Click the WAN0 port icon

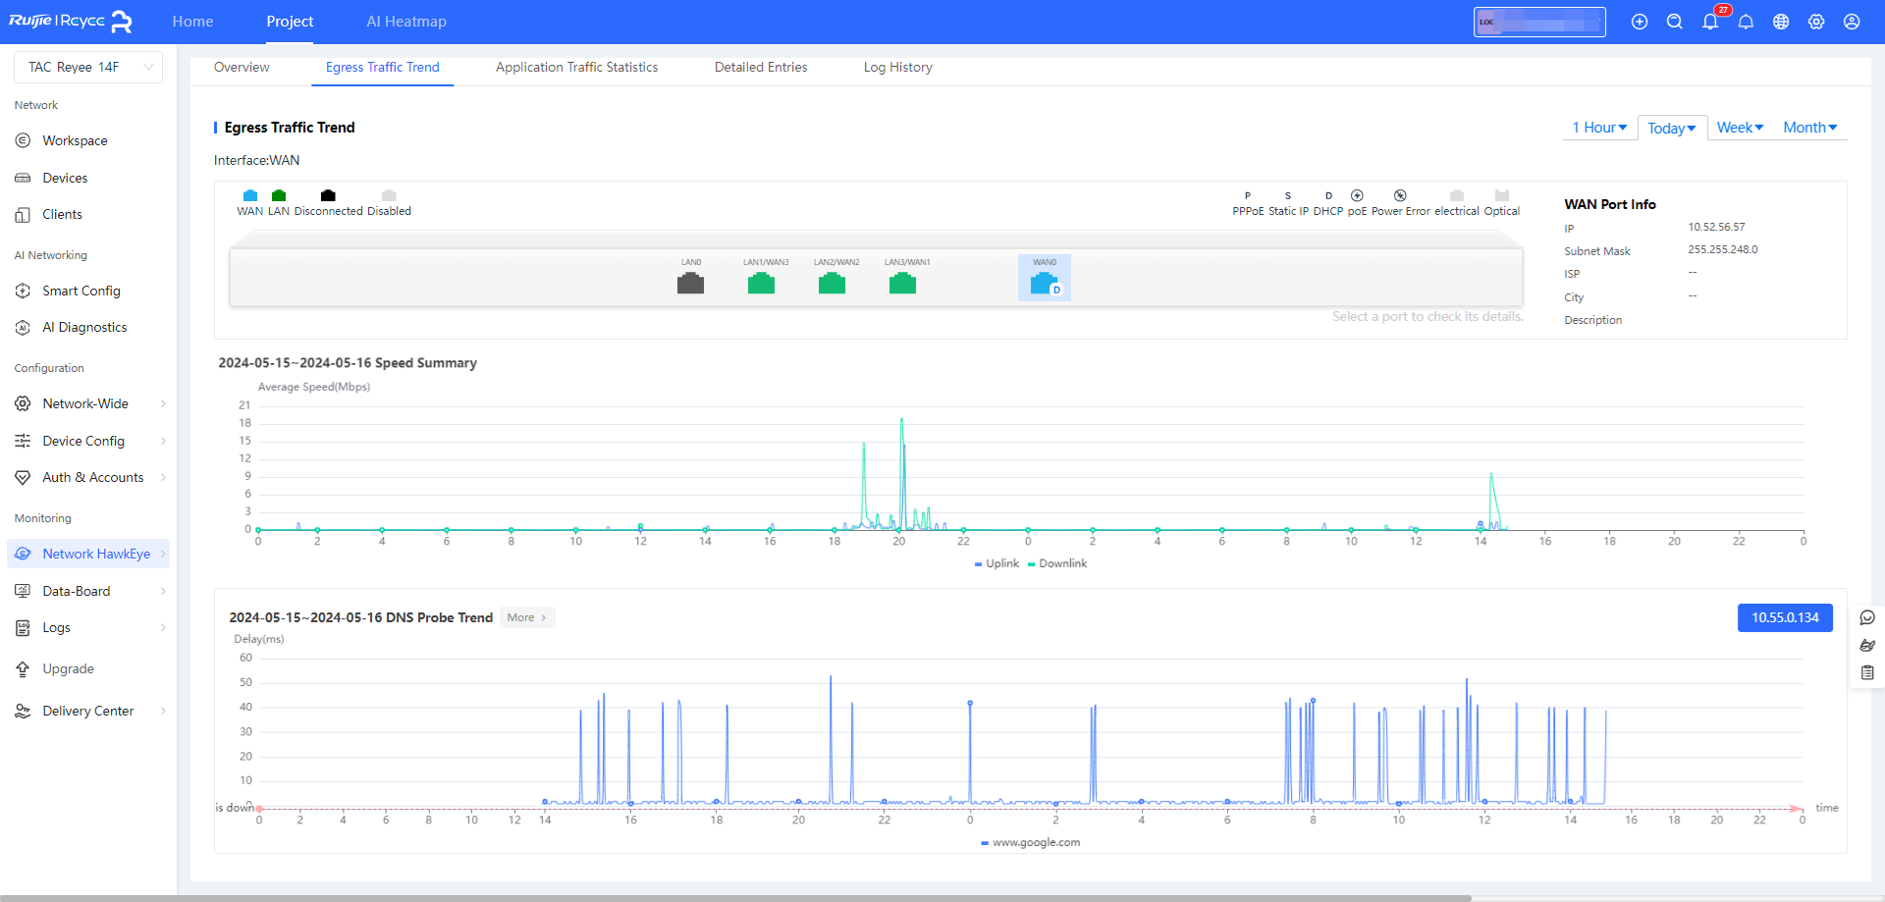pyautogui.click(x=1044, y=283)
